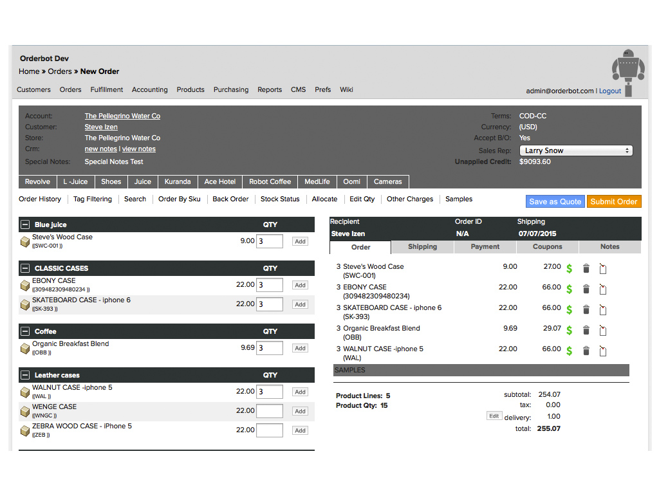The height and width of the screenshot is (494, 659).
Task: Go to Orders in the breadcrumb
Action: tap(60, 71)
